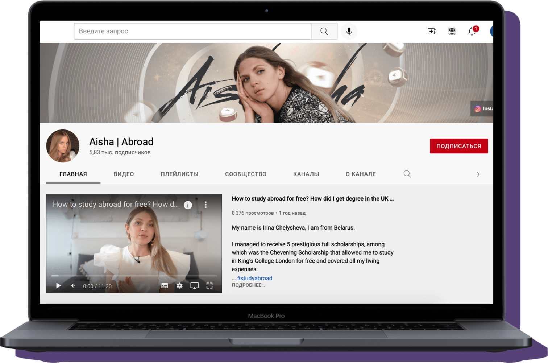The width and height of the screenshot is (548, 363).
Task: Search within the channel icon
Action: (x=407, y=174)
